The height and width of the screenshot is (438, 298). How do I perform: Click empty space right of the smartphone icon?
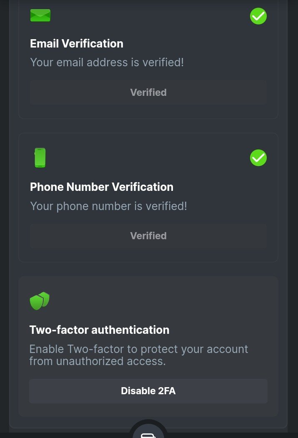point(146,158)
